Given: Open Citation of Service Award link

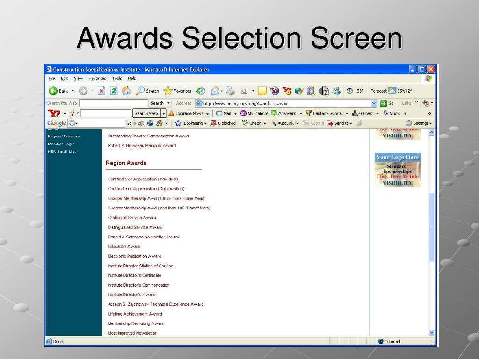Looking at the screenshot, I should click(132, 218).
